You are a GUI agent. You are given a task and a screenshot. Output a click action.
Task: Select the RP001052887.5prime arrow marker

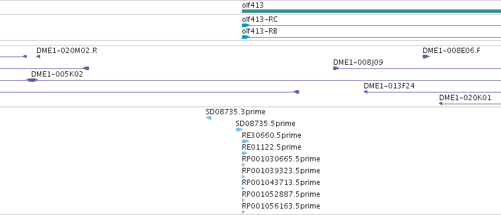pos(244,200)
